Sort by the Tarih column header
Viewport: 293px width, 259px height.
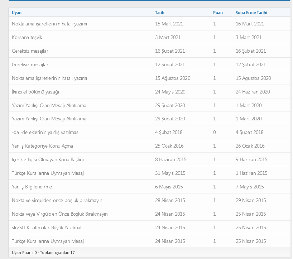pos(160,13)
